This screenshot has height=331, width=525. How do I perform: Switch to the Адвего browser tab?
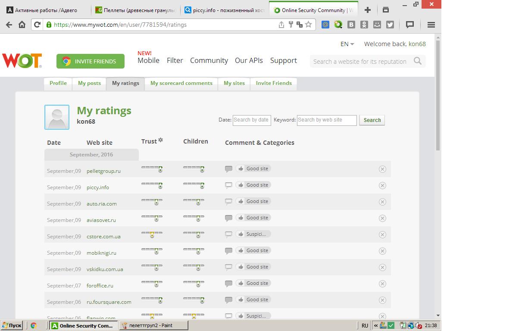(46, 10)
